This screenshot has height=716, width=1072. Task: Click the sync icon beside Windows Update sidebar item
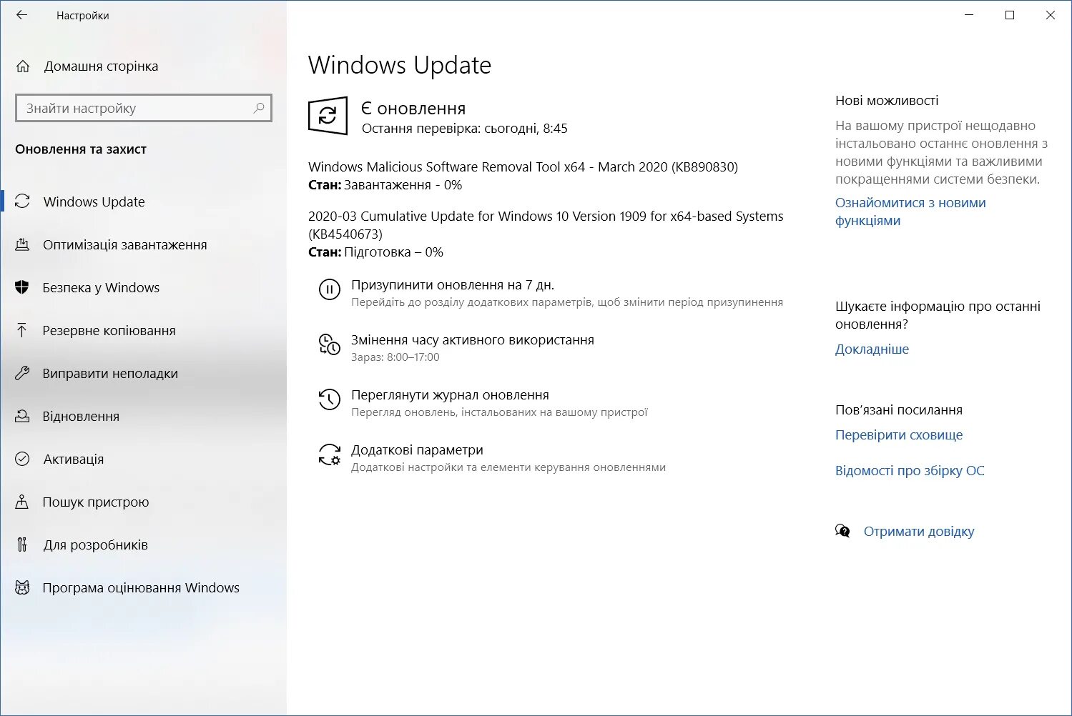(x=22, y=202)
